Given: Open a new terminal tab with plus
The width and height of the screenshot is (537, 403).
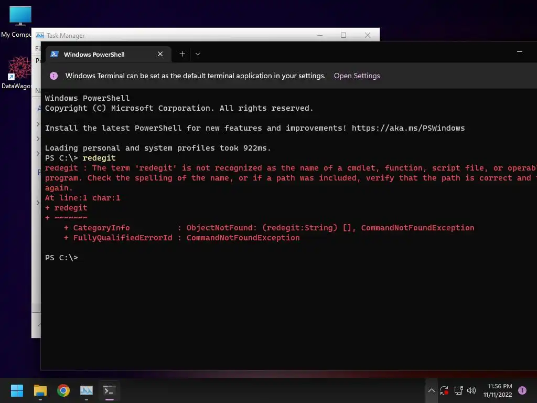Looking at the screenshot, I should pos(182,54).
